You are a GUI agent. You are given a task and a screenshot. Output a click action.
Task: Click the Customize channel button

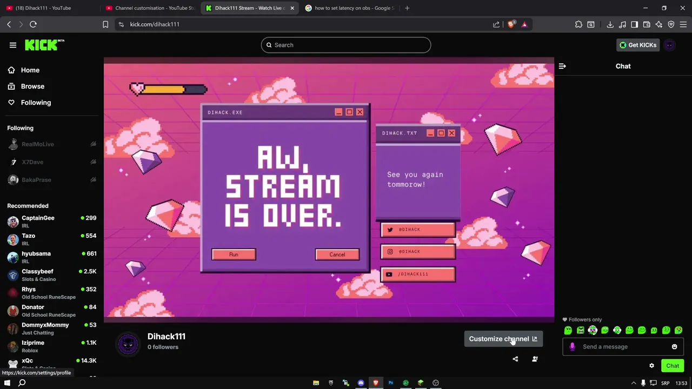coord(503,339)
